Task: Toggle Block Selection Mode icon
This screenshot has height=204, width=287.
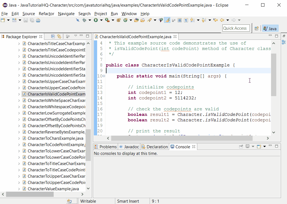Action: click(x=180, y=20)
